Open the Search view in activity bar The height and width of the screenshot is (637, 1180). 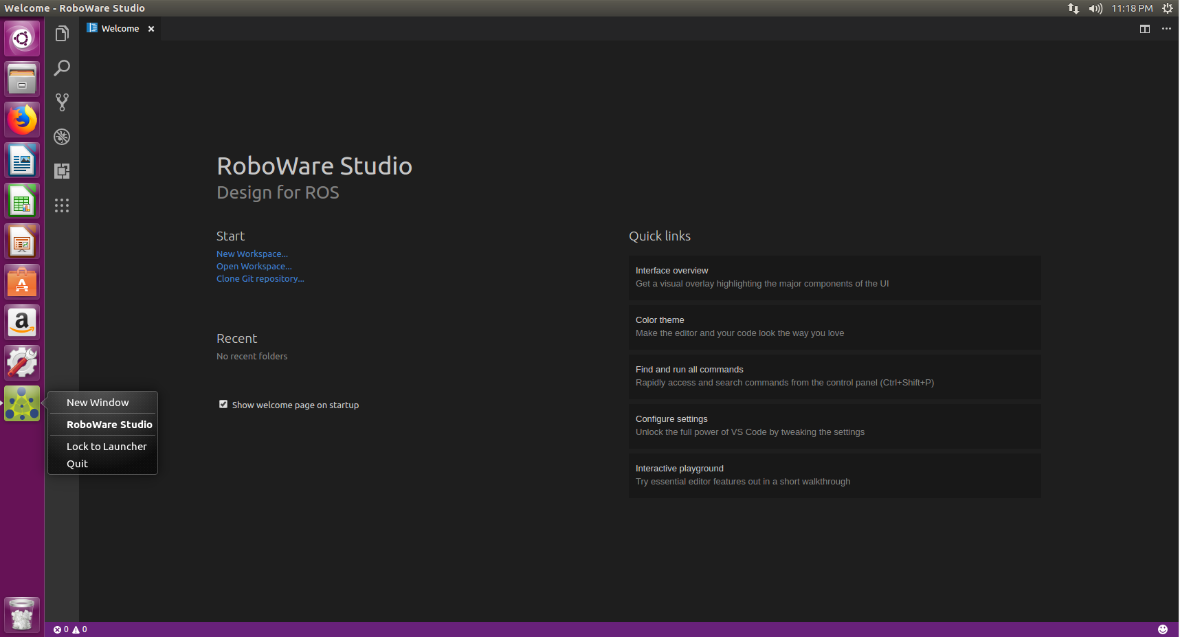[62, 68]
